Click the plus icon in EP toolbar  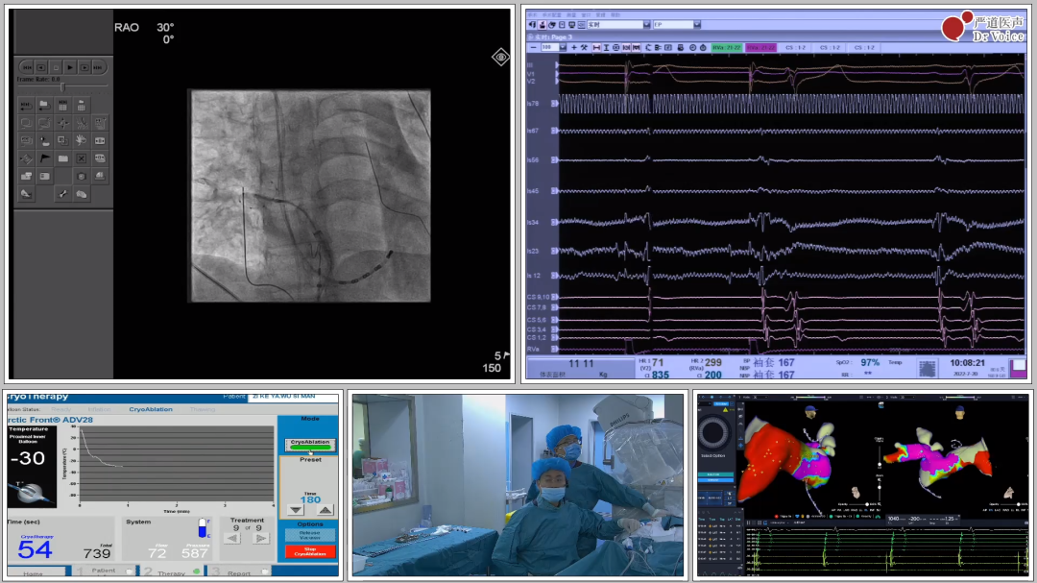click(574, 47)
